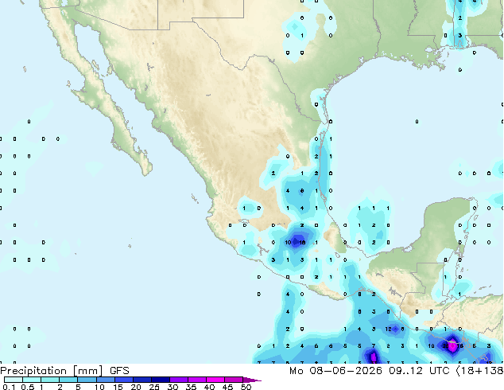
Task: Click the "25" legend scale label
Action: [154, 387]
